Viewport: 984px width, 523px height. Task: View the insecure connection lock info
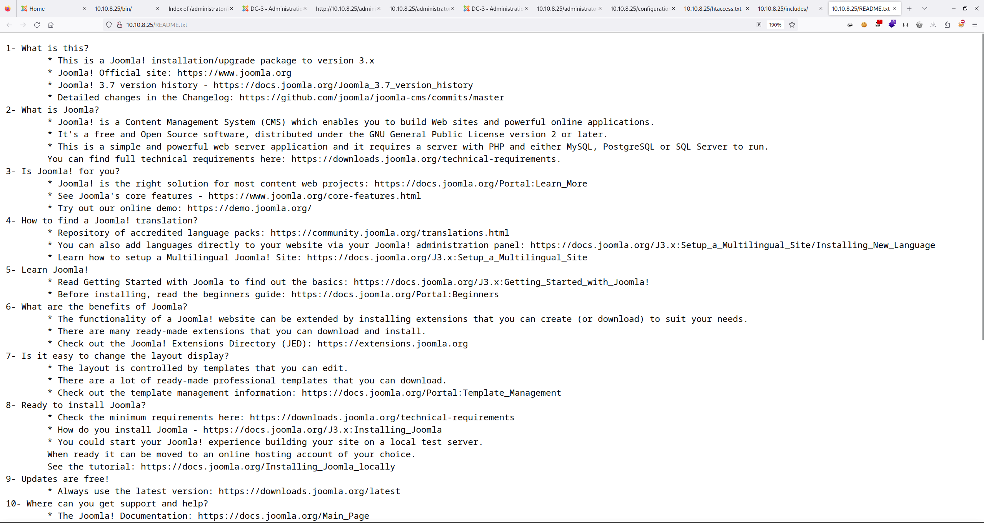tap(120, 25)
